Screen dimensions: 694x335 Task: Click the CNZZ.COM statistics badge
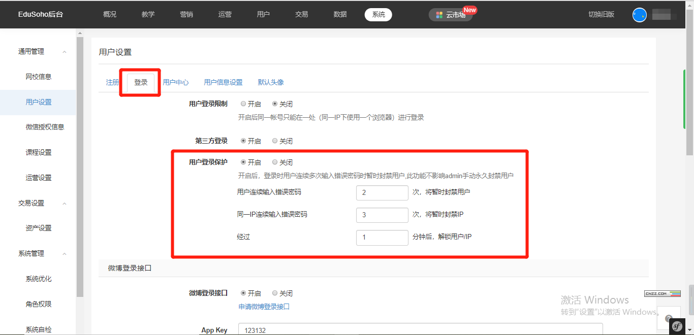662,293
